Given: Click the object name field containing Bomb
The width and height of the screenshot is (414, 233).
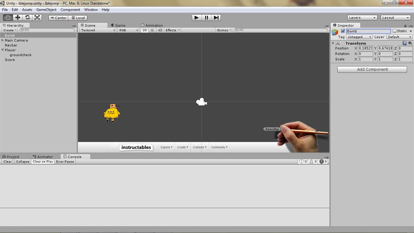Looking at the screenshot, I should pos(369,31).
